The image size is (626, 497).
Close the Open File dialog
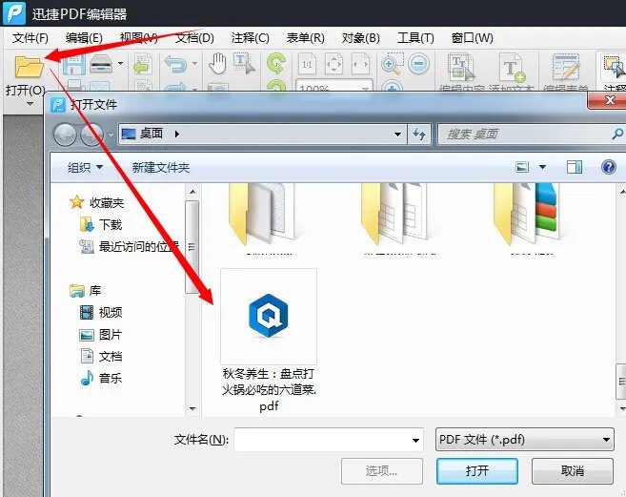pos(608,100)
